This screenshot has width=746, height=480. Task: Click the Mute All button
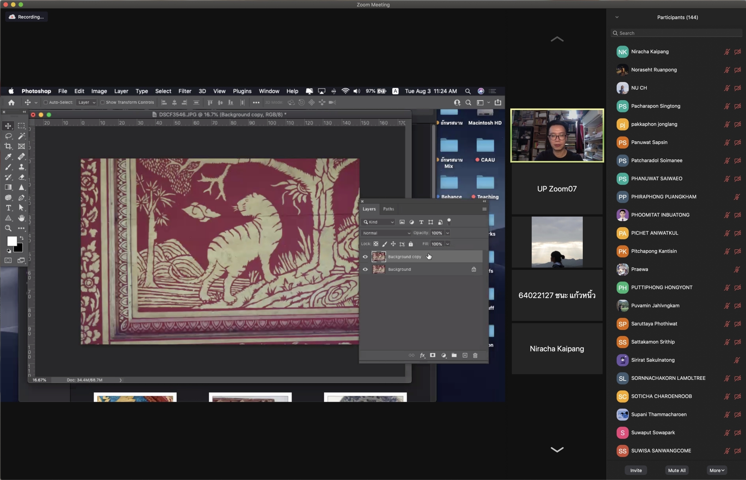tap(677, 470)
